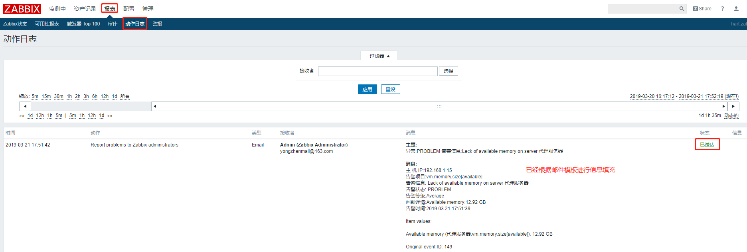Click the far-left timeline scroll arrow
Viewport: 747px width, 252px height.
tap(25, 106)
